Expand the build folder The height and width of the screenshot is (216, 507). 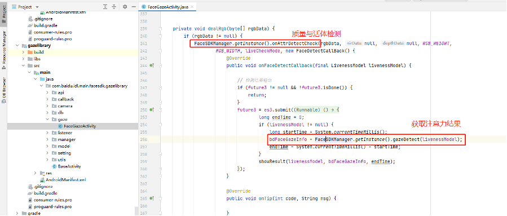[23, 52]
